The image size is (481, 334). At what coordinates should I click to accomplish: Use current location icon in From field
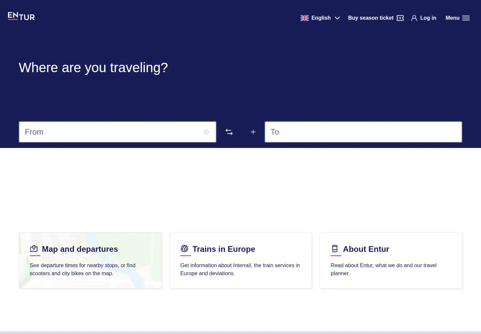(x=206, y=132)
